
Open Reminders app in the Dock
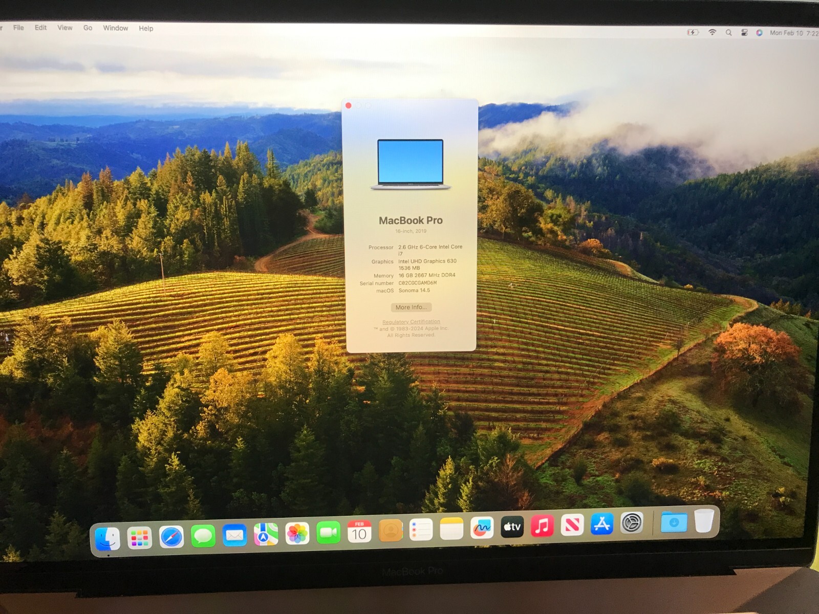tap(421, 530)
